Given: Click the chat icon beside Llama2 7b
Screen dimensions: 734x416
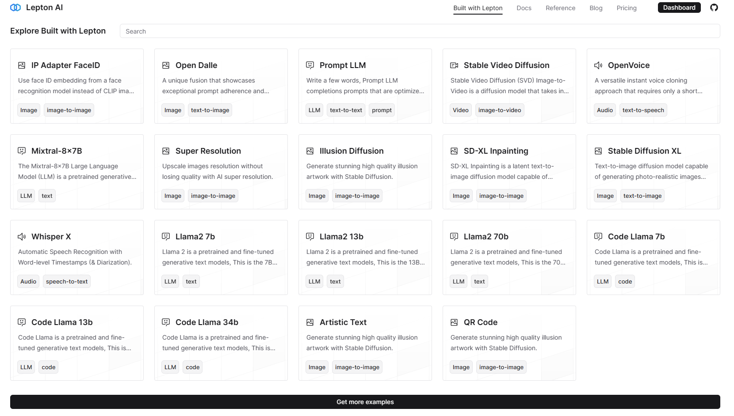Looking at the screenshot, I should [x=166, y=237].
